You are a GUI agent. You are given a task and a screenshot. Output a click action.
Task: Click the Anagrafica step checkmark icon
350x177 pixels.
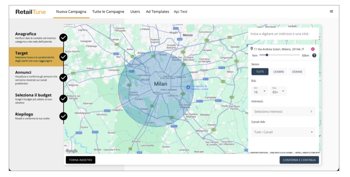pos(63,38)
